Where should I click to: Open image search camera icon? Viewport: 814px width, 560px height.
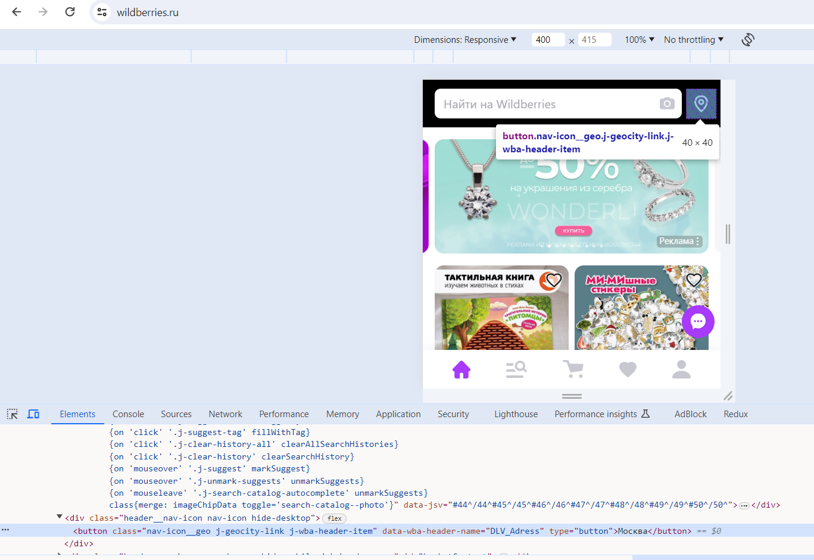coord(667,104)
